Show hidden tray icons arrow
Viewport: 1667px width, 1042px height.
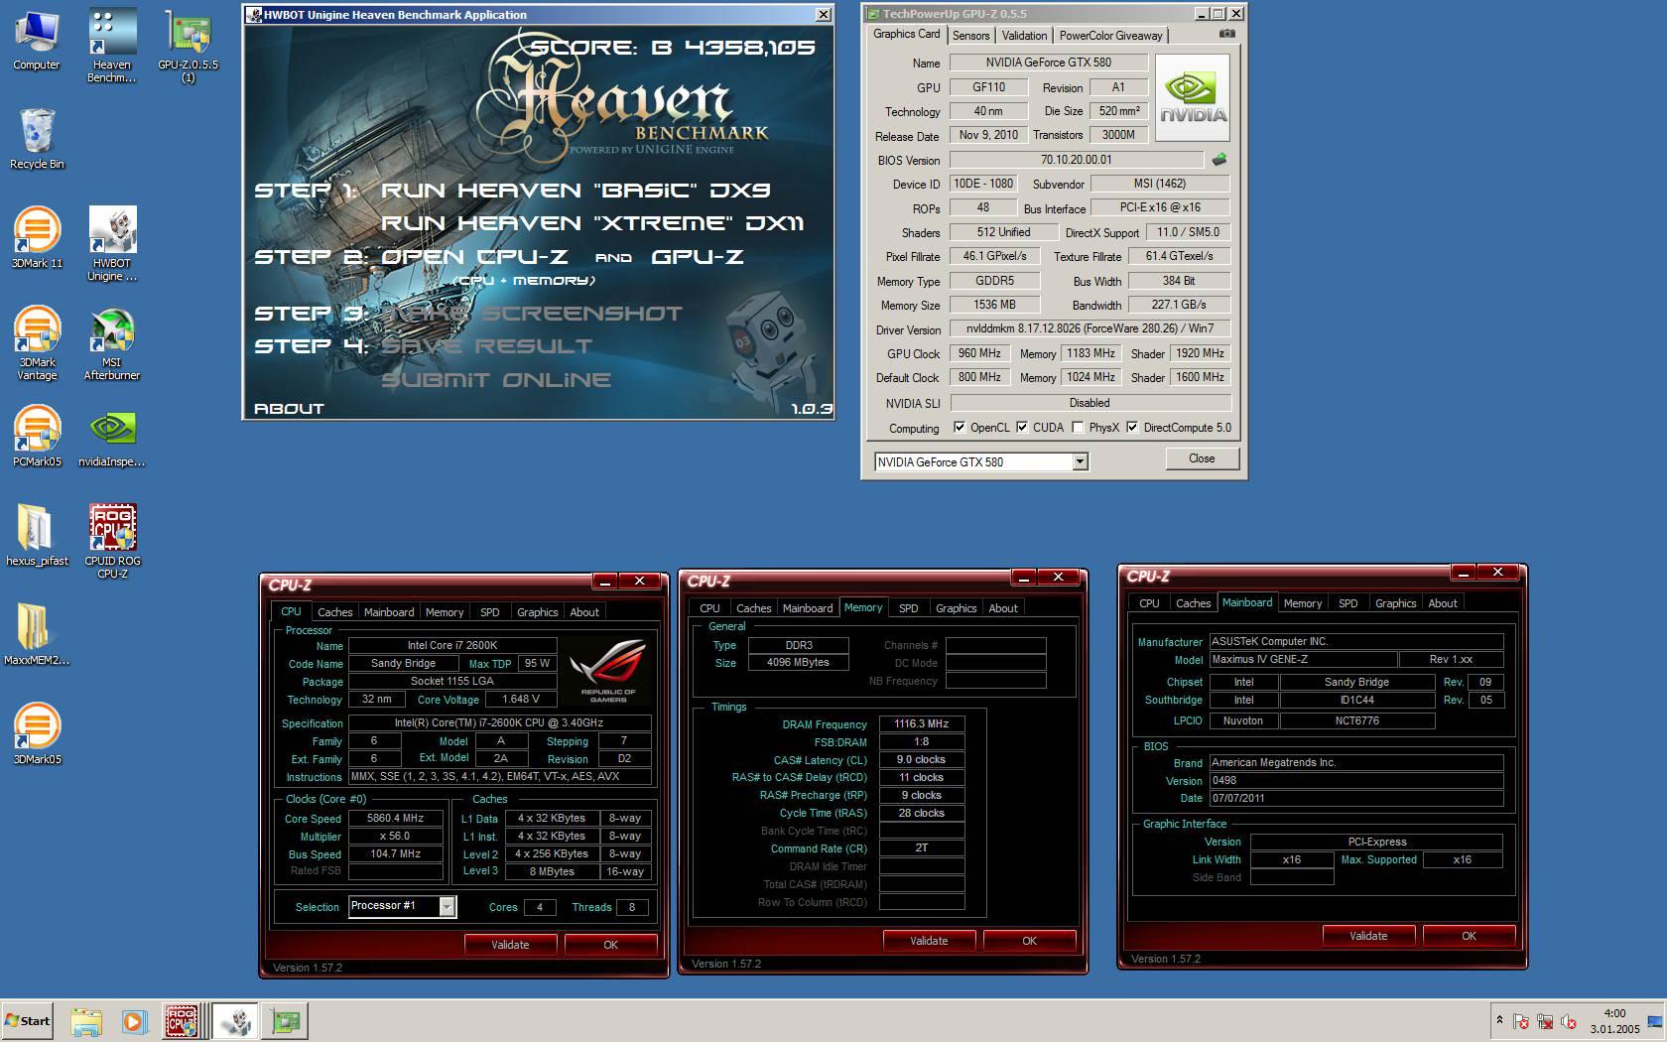point(1499,1020)
